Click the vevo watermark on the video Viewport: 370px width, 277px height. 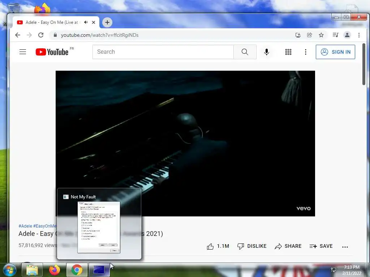[304, 208]
